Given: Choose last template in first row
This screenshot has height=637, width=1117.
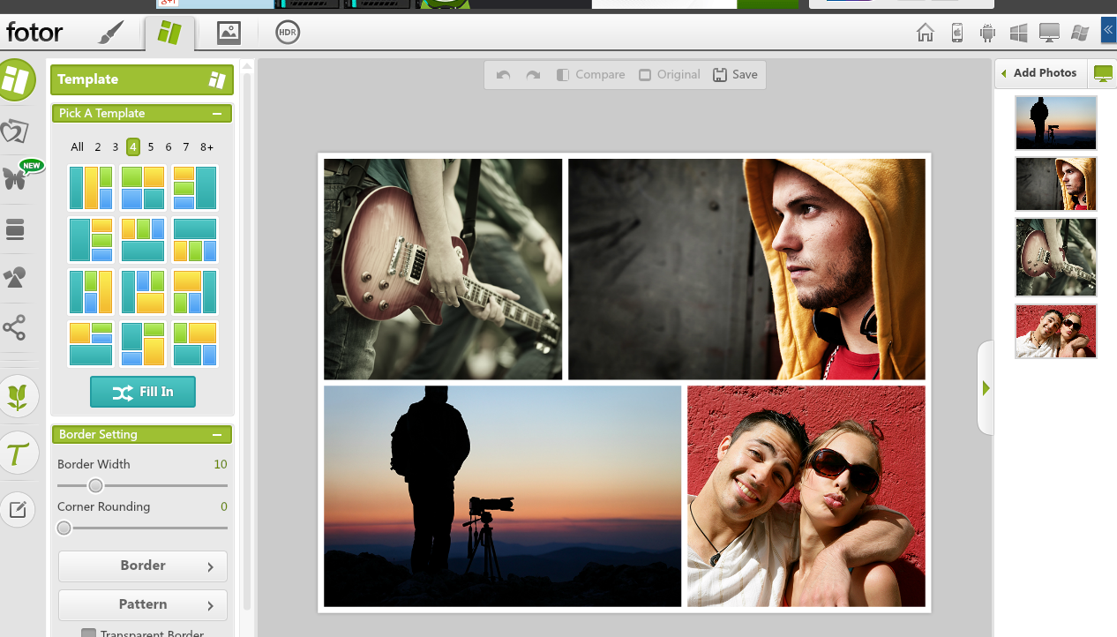Looking at the screenshot, I should coord(195,188).
